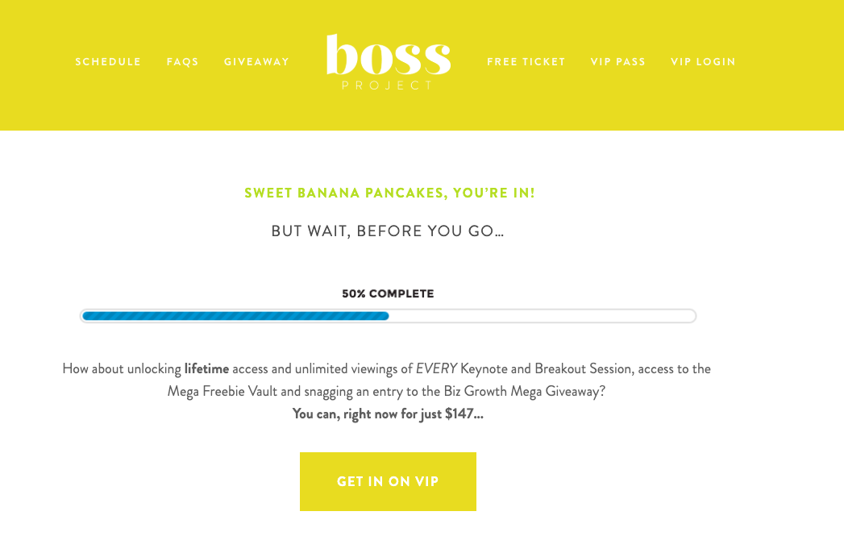
Task: Click the bold word lifetime
Action: [206, 369]
